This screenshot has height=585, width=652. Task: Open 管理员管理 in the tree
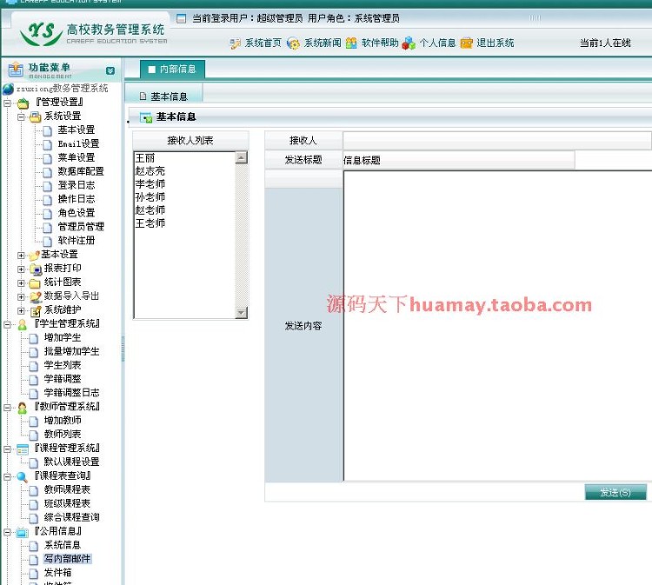pos(81,227)
